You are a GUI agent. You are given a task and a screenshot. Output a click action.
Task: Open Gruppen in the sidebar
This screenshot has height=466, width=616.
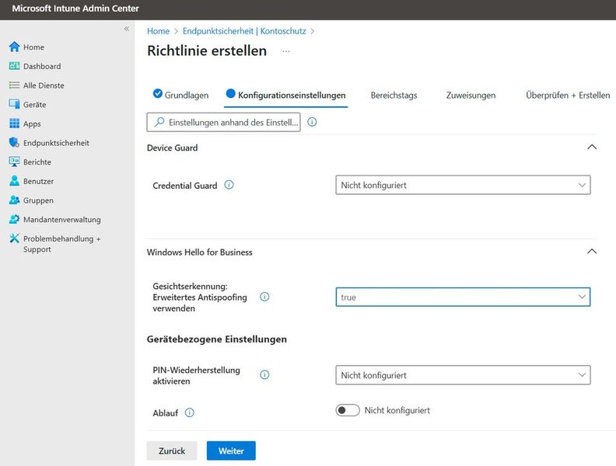click(x=38, y=200)
